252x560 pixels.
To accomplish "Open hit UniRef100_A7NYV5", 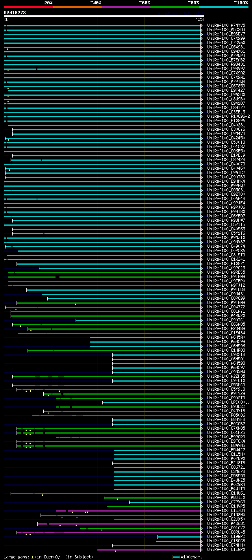I will click(x=226, y=25).
